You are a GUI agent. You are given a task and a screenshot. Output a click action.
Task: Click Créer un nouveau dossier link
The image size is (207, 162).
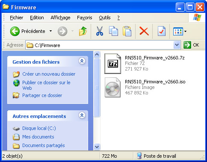tap(49, 74)
